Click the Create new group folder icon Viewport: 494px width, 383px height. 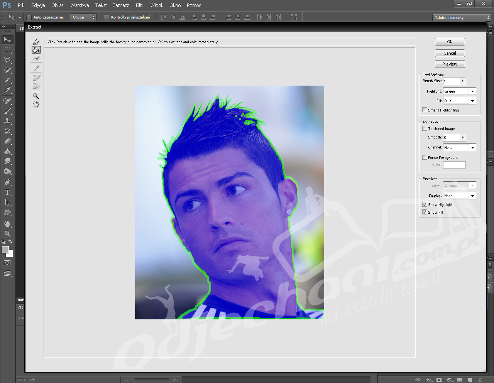(x=460, y=380)
